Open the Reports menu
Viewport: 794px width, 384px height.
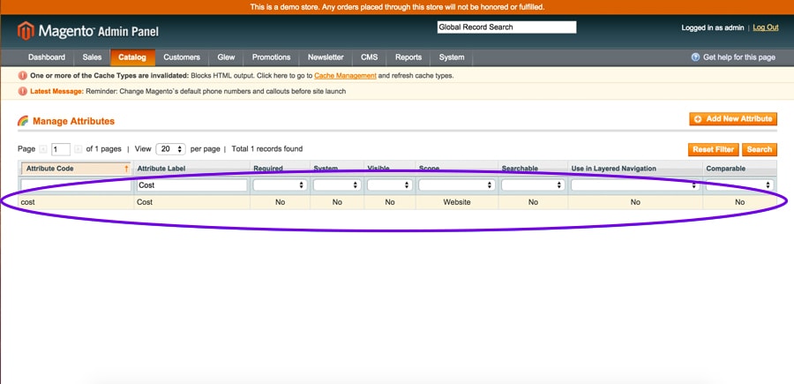408,57
